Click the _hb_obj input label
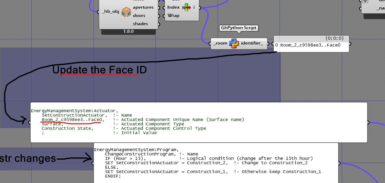 click(x=110, y=12)
